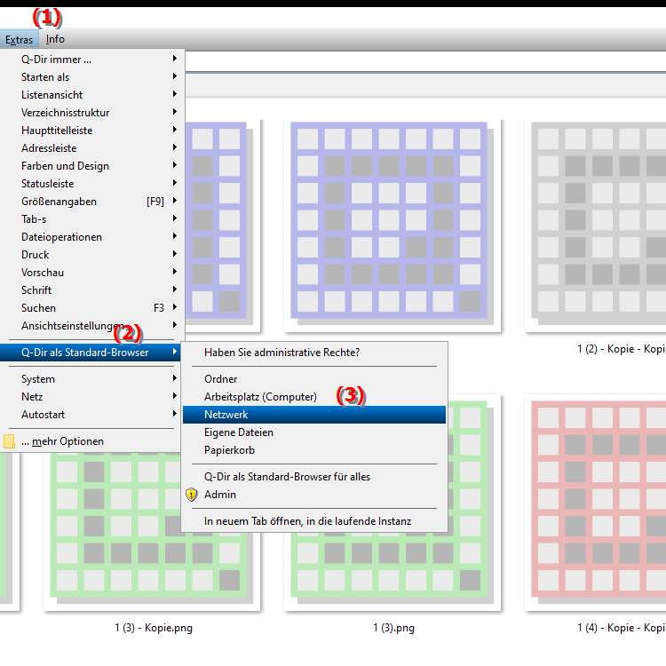666x666 pixels.
Task: Click Arbeitsplatz (Computer) option
Action: pos(259,397)
